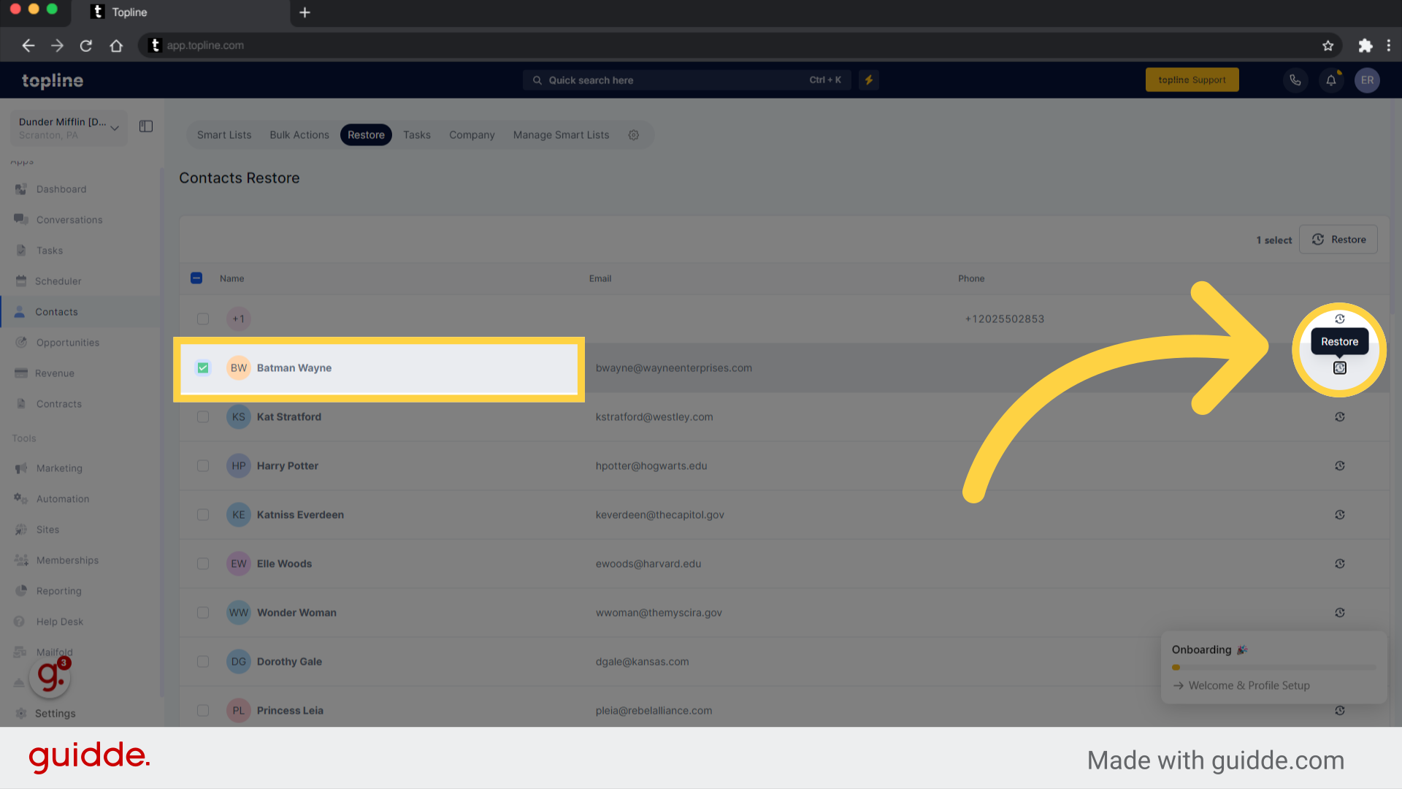Open Scheduler in the sidebar
Image resolution: width=1402 pixels, height=789 pixels.
pos(58,281)
